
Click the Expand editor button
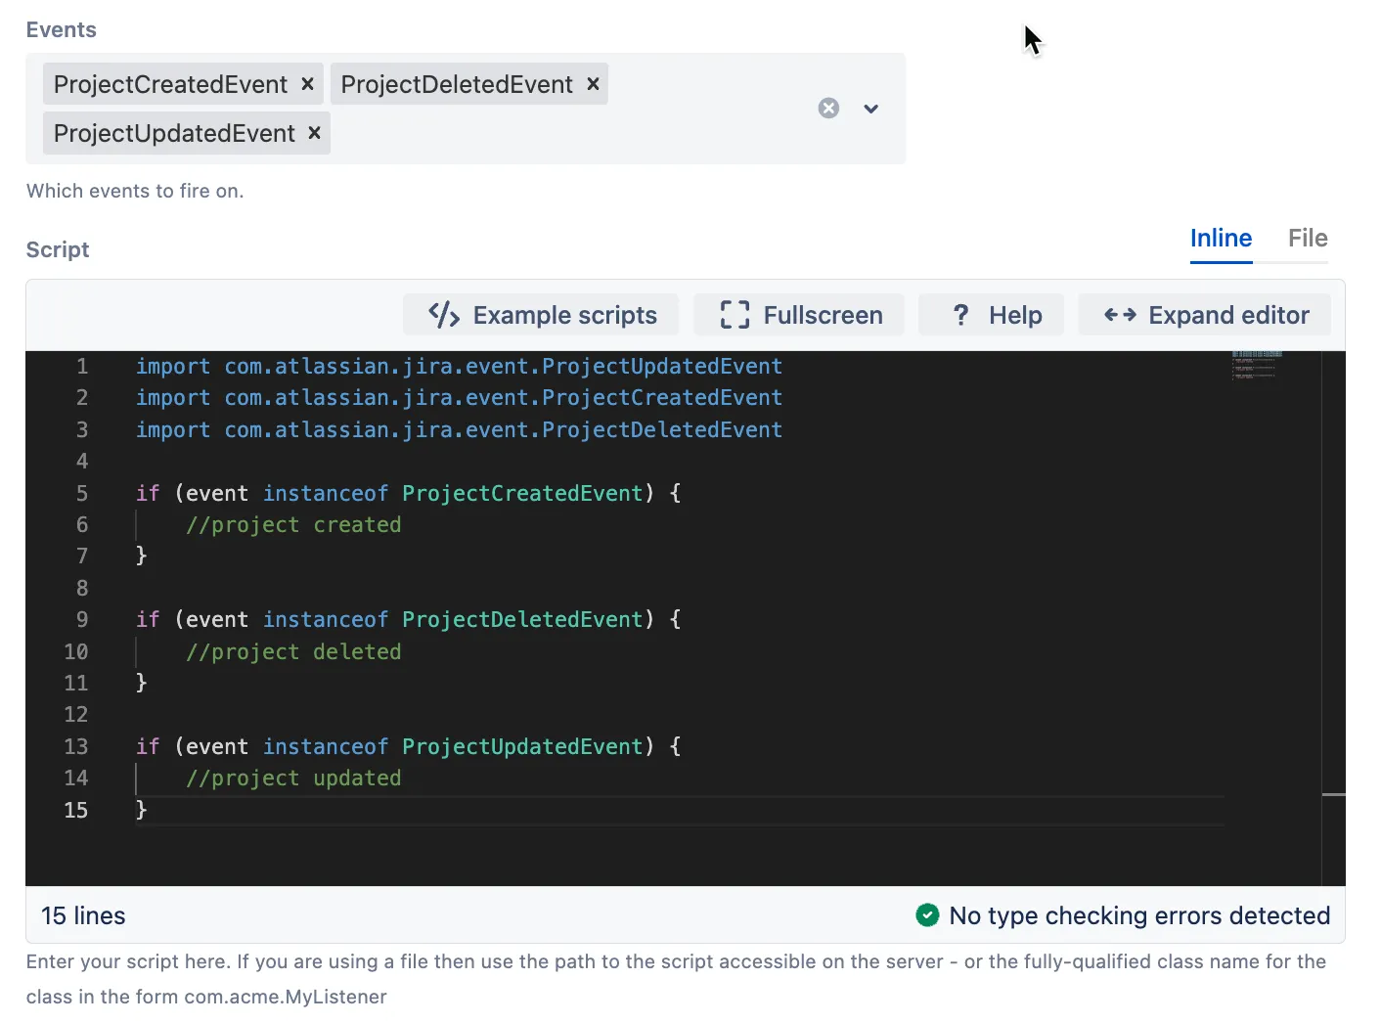click(x=1205, y=315)
